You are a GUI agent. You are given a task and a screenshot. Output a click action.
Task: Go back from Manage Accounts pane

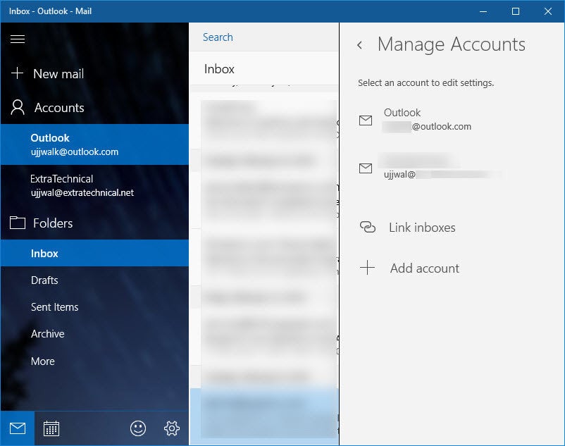tap(359, 45)
